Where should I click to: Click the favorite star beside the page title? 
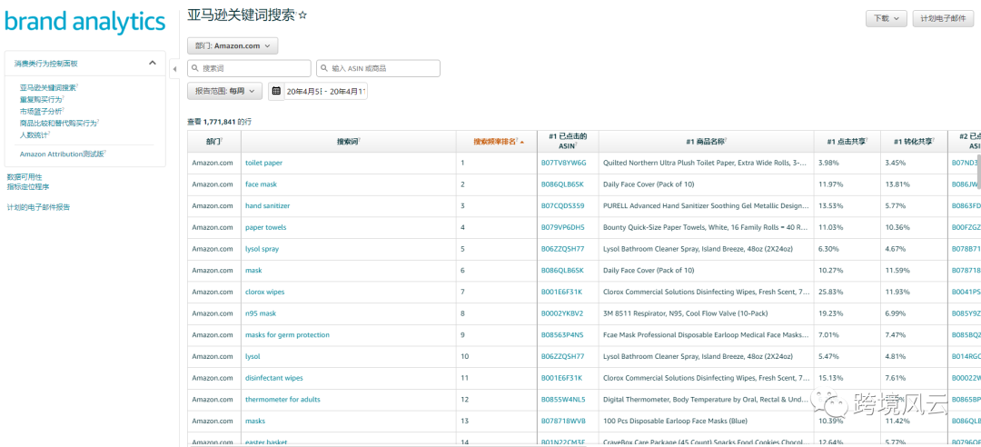pyautogui.click(x=302, y=16)
